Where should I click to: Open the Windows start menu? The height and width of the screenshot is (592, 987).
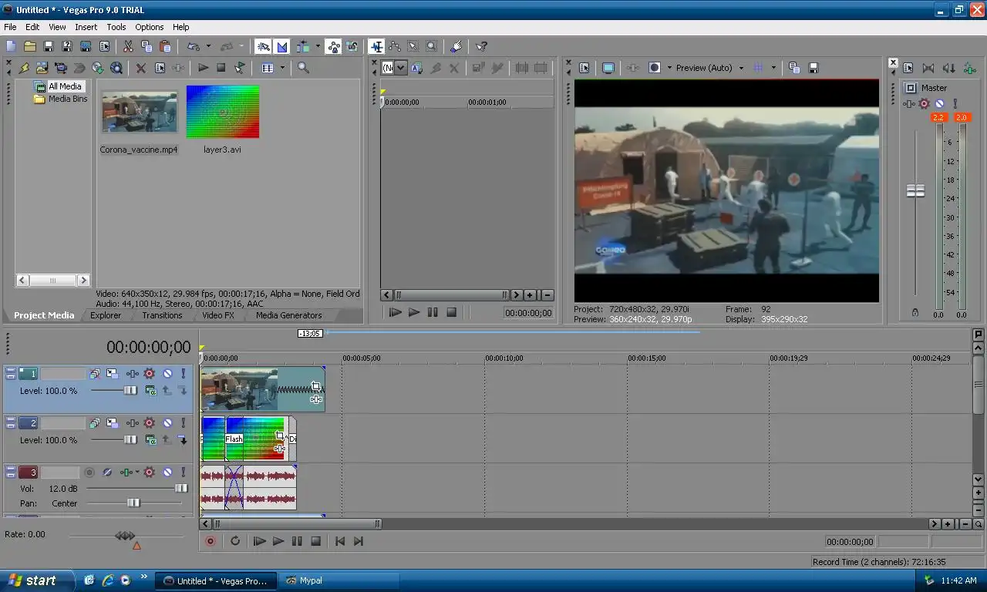click(x=37, y=580)
